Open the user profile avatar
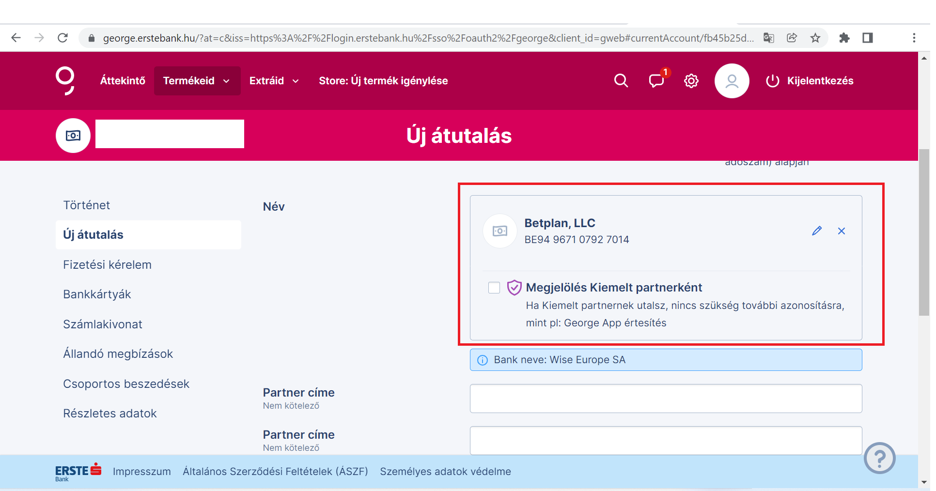Image resolution: width=936 pixels, height=491 pixels. pyautogui.click(x=732, y=81)
